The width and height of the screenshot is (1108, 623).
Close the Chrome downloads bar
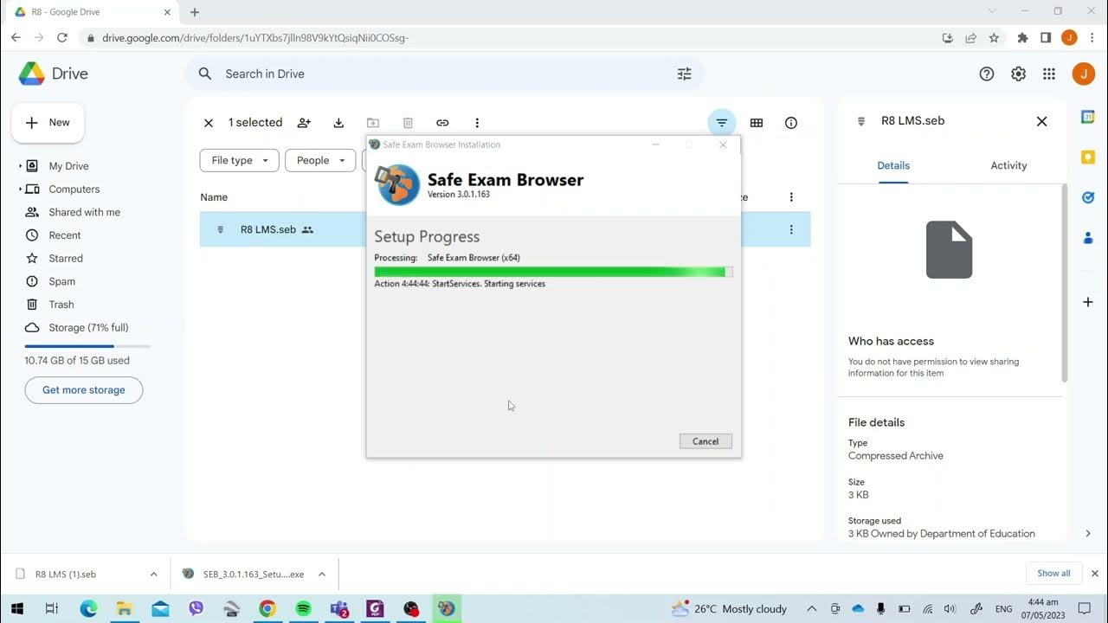pyautogui.click(x=1094, y=574)
